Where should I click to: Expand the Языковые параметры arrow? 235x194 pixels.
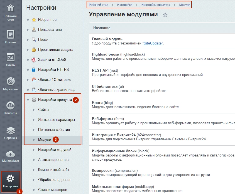click(x=34, y=120)
